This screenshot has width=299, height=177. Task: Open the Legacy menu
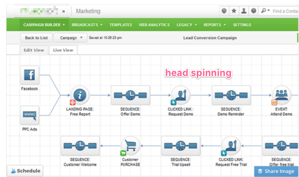tap(187, 25)
